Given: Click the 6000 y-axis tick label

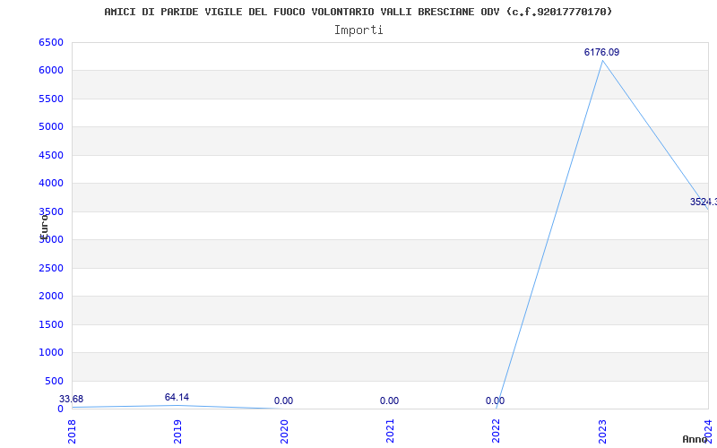Looking at the screenshot, I should pos(51,71).
